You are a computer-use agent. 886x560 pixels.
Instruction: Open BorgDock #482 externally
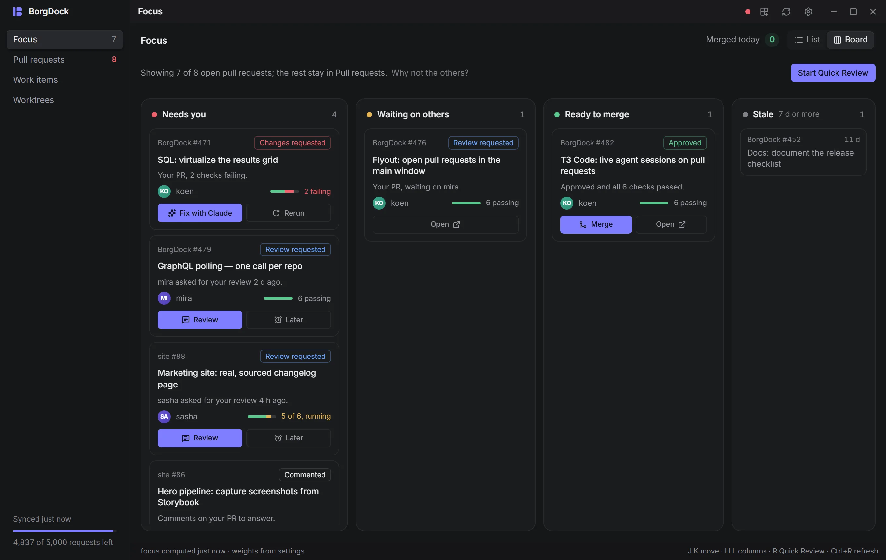click(671, 225)
